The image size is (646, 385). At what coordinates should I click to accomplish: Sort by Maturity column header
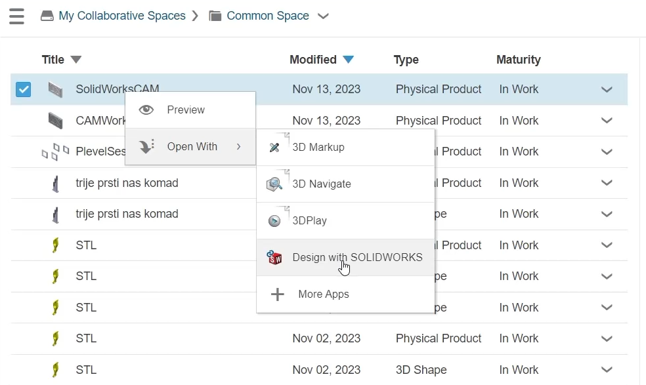point(518,60)
